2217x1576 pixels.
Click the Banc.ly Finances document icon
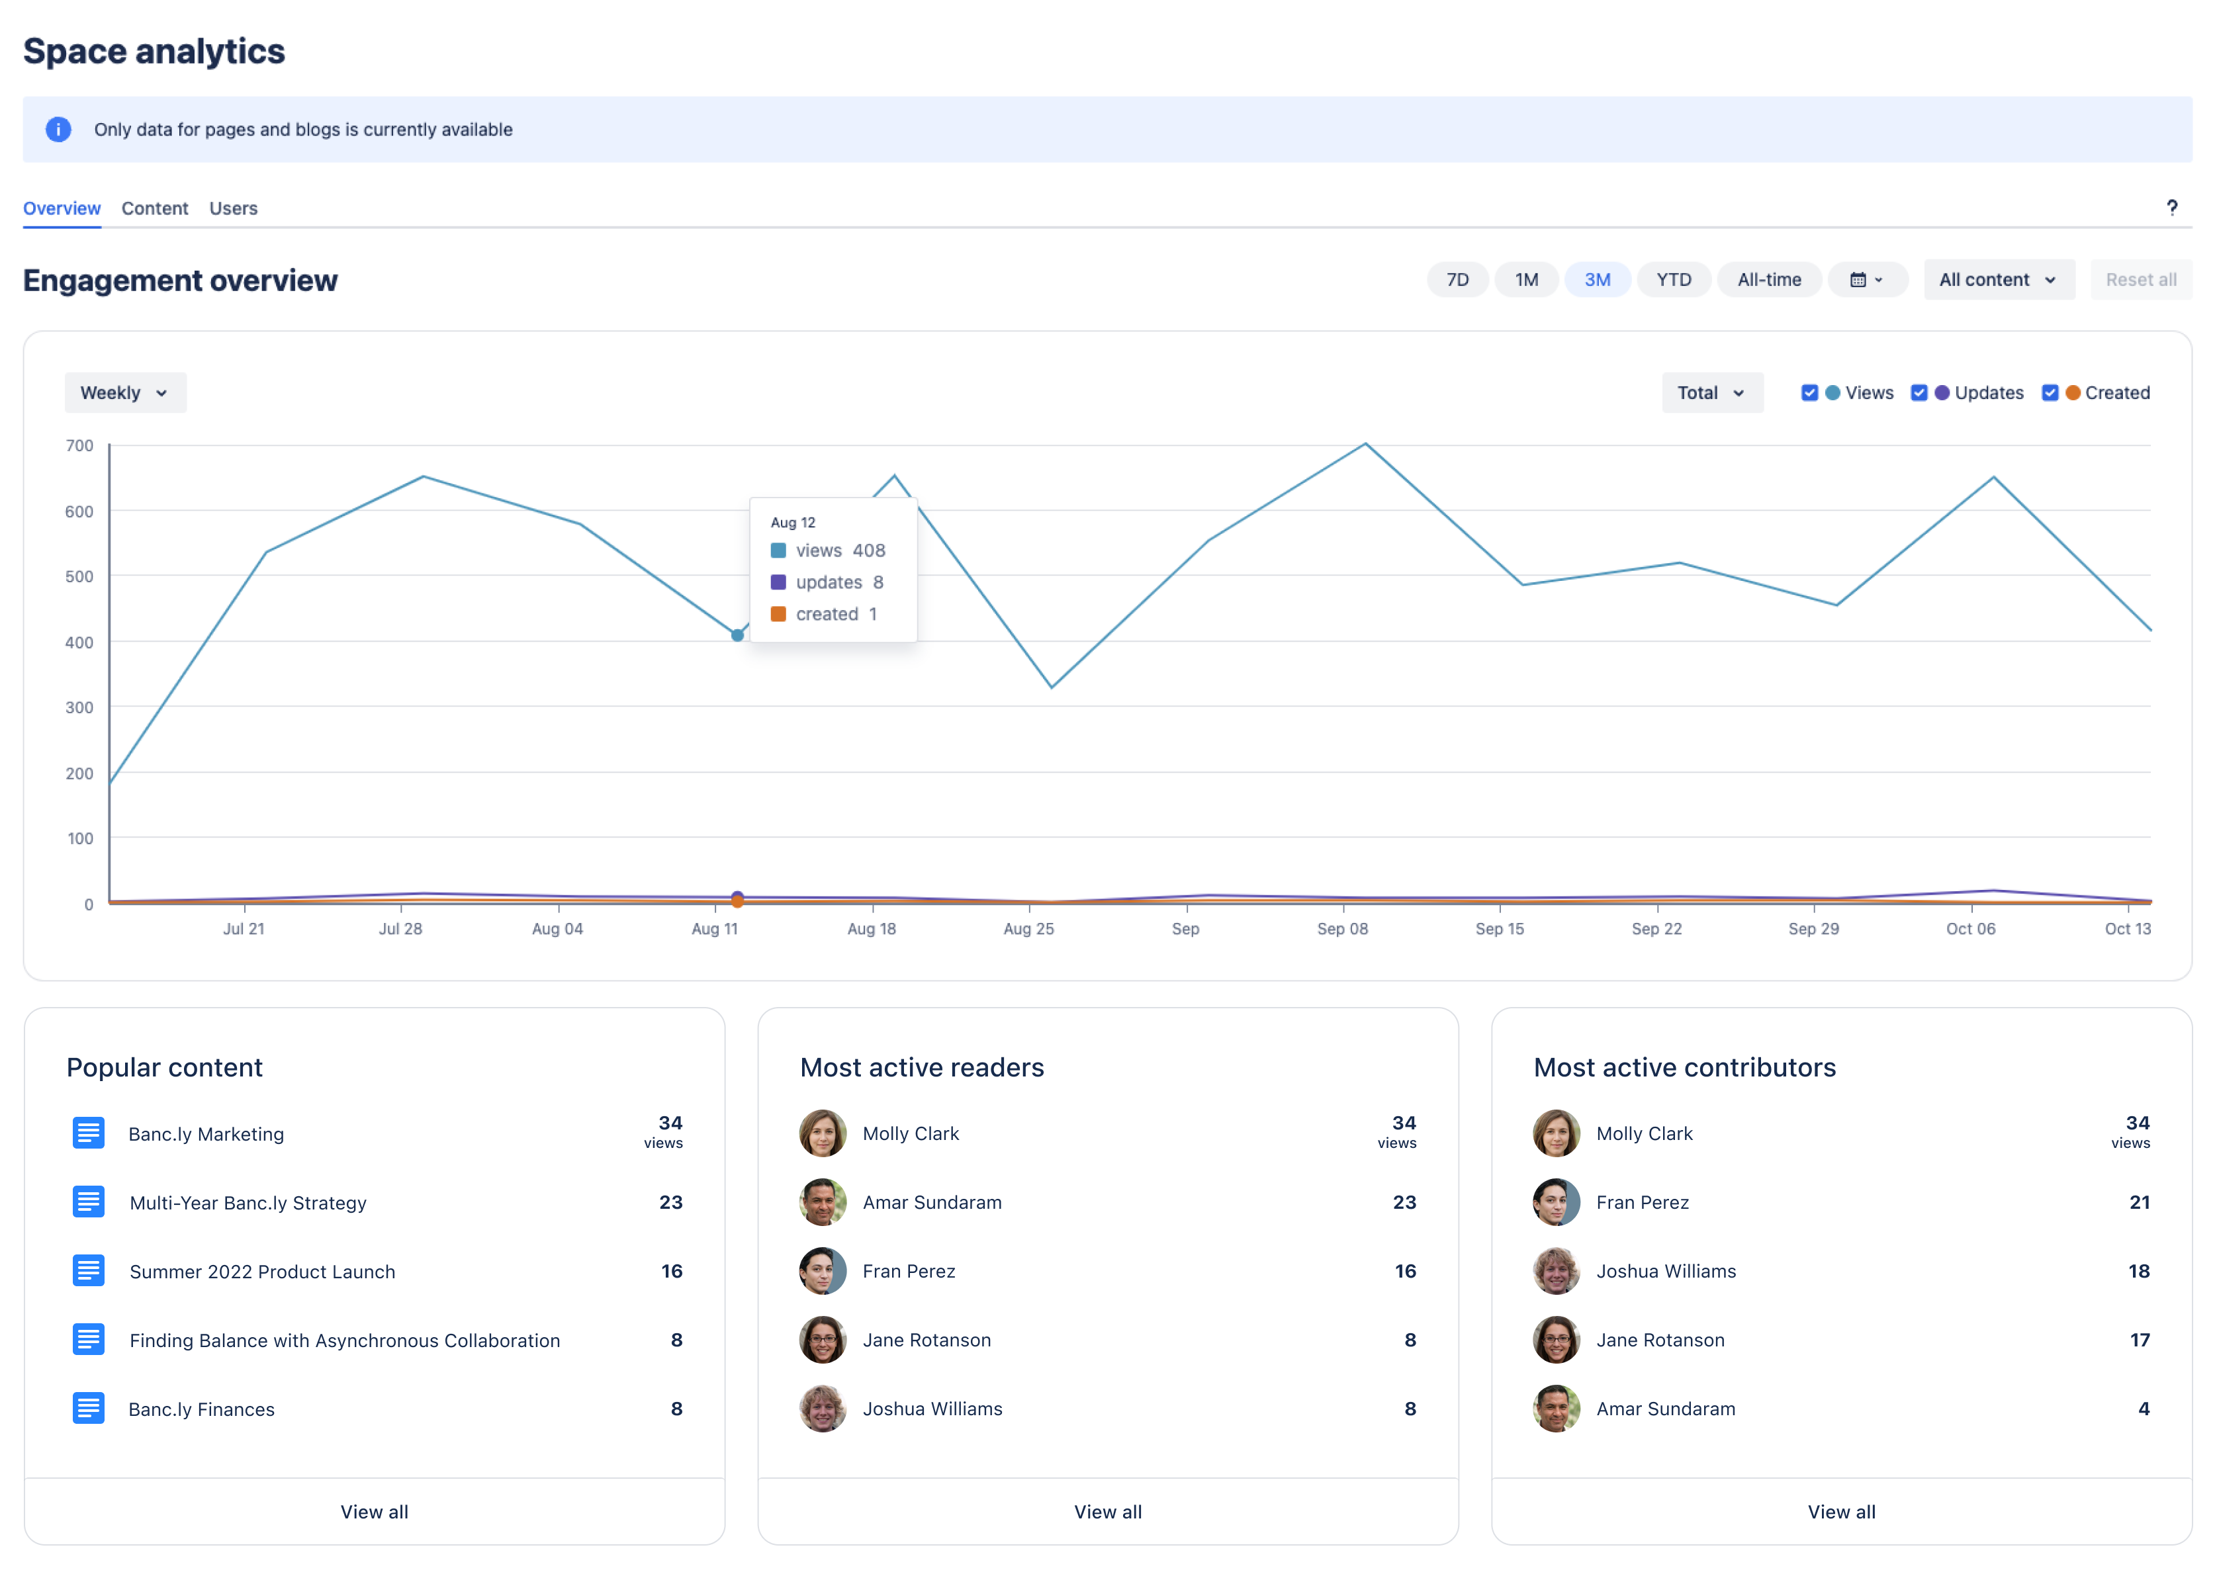pyautogui.click(x=88, y=1408)
